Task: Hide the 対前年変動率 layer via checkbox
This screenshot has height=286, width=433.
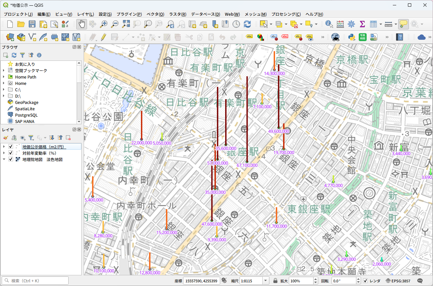Action: point(11,153)
